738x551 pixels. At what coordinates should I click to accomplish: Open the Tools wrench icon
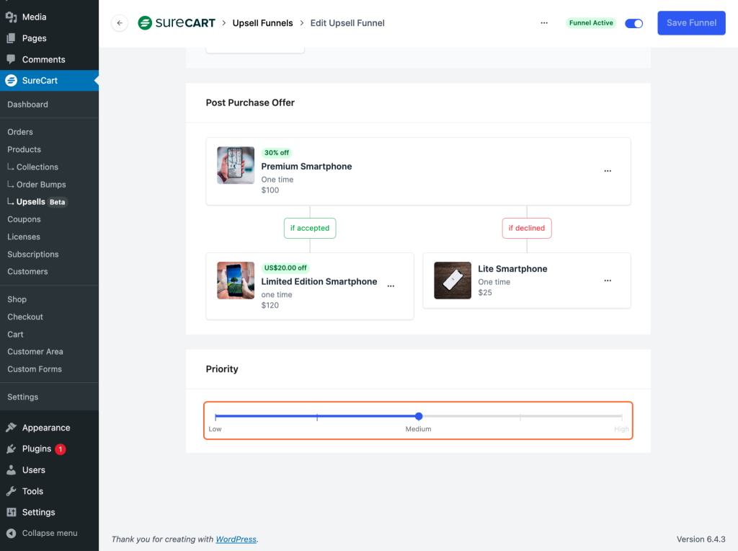11,491
